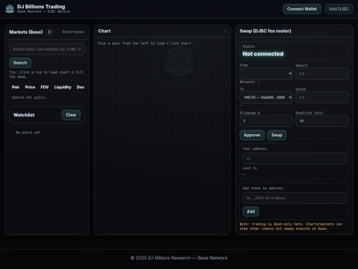Open the To token dropdown showing WETH

[x=266, y=98]
